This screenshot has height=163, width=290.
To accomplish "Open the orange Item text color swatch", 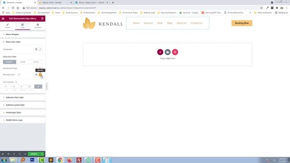I will pos(40,75).
